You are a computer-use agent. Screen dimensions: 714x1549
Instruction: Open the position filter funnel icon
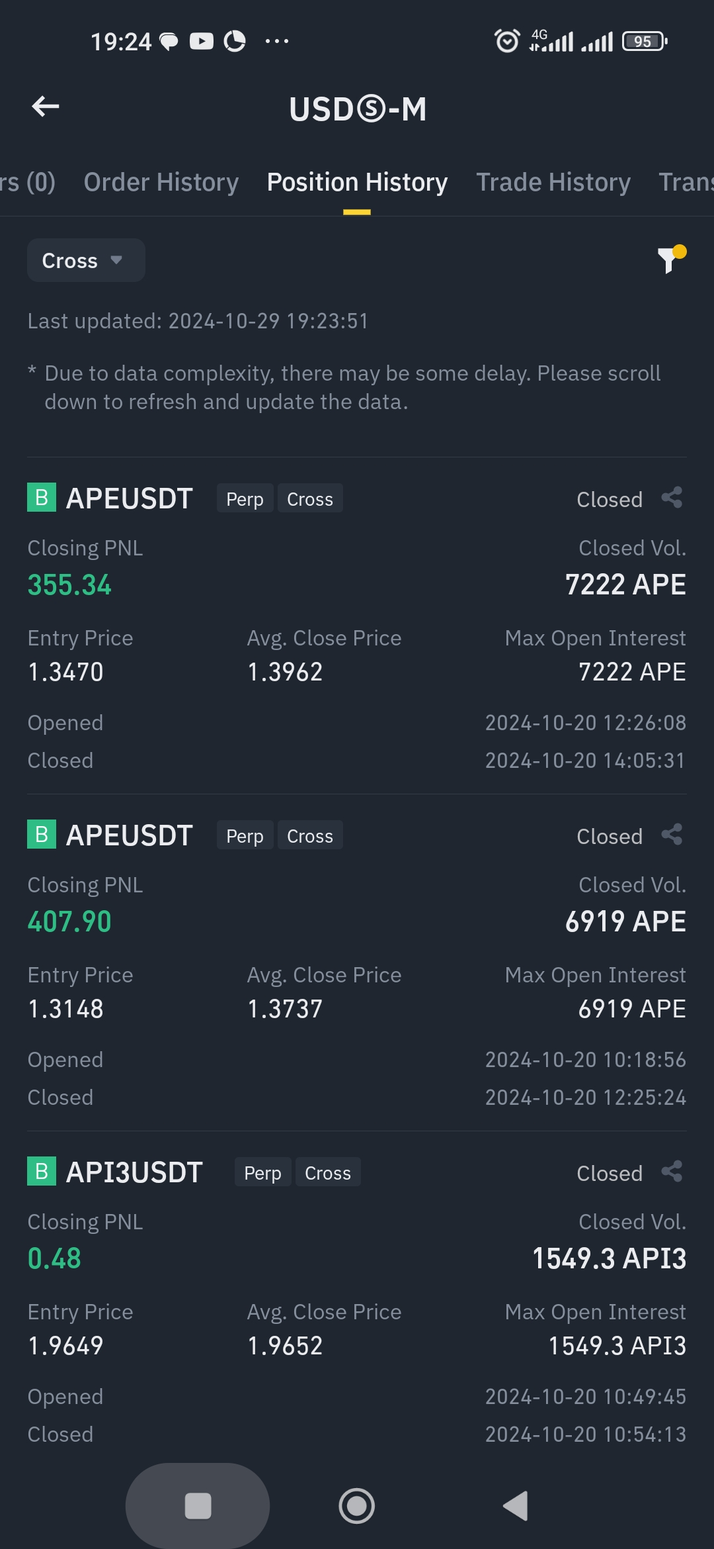click(x=670, y=259)
